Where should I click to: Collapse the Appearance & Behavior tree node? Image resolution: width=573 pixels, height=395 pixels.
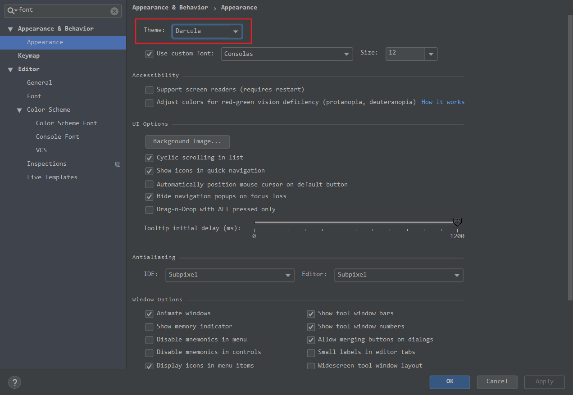(10, 29)
